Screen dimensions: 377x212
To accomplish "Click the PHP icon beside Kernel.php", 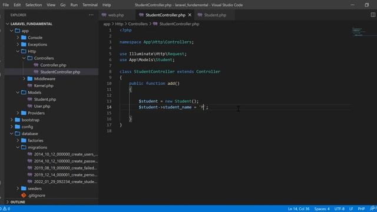I will click(30, 85).
